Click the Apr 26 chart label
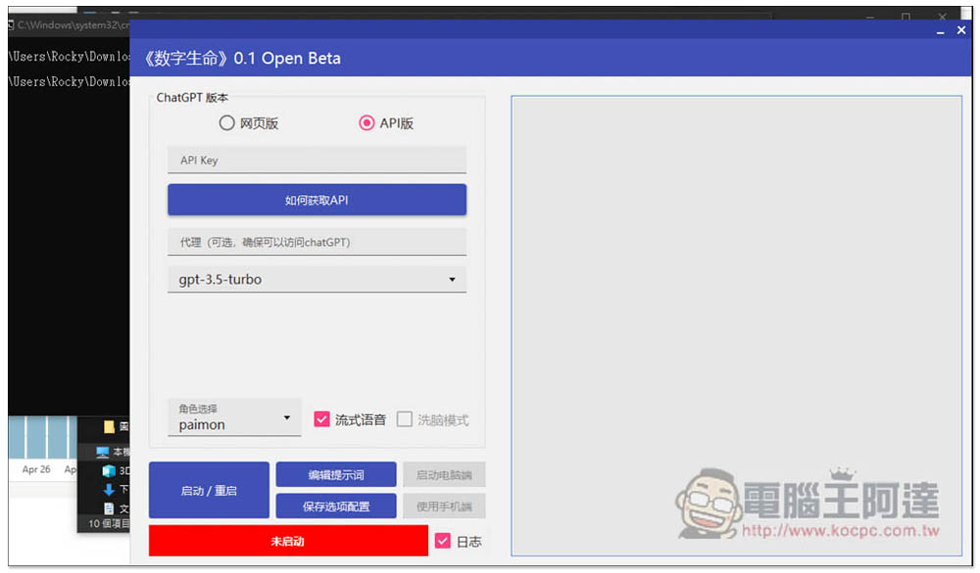 36,469
